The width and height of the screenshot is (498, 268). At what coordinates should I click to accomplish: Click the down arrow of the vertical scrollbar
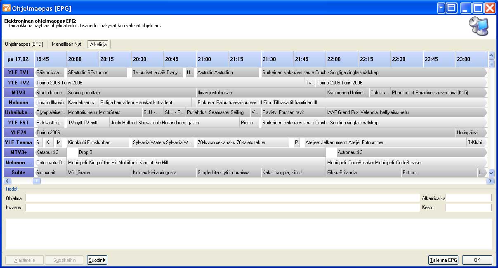(491, 173)
